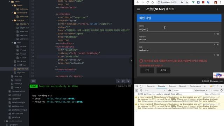The image size is (224, 126).
Task: Click the Vue devtools extension icon
Action: [x=193, y=2]
